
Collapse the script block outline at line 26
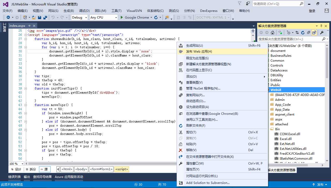[25, 35]
